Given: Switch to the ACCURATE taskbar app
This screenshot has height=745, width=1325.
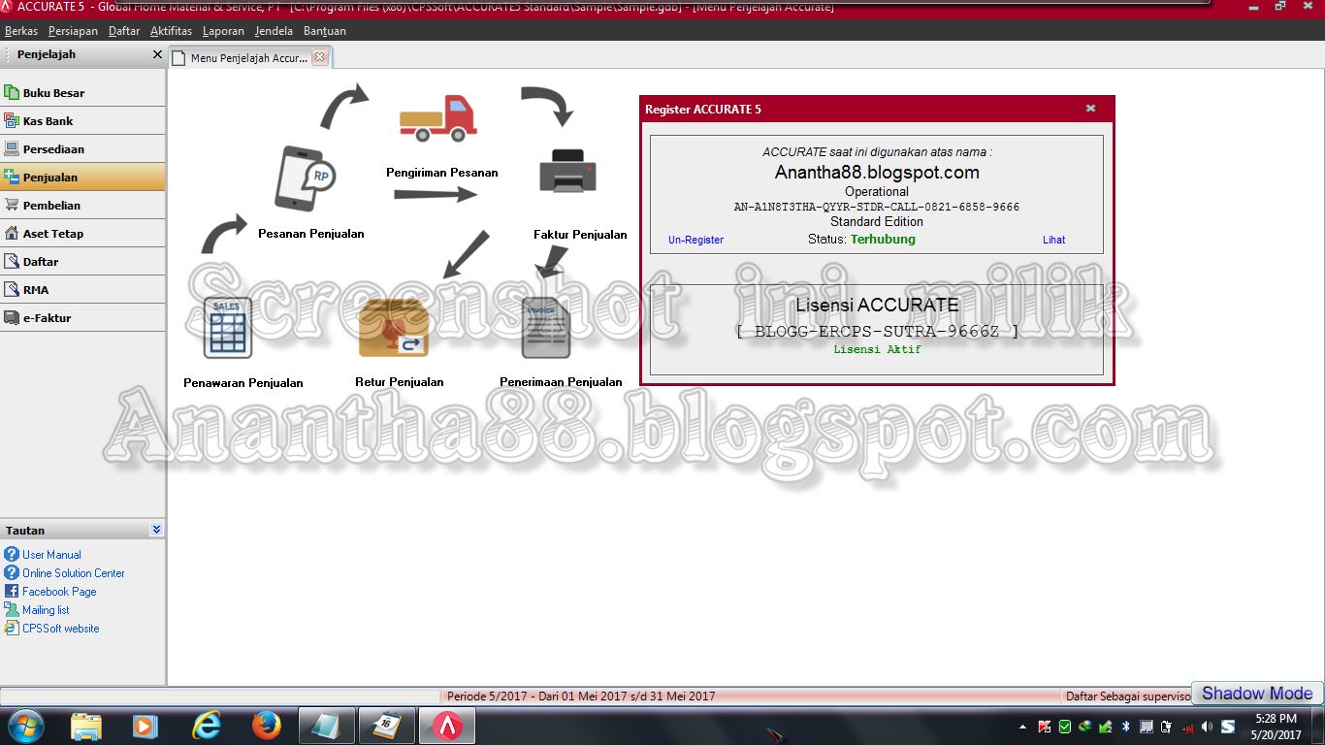Looking at the screenshot, I should 446,726.
